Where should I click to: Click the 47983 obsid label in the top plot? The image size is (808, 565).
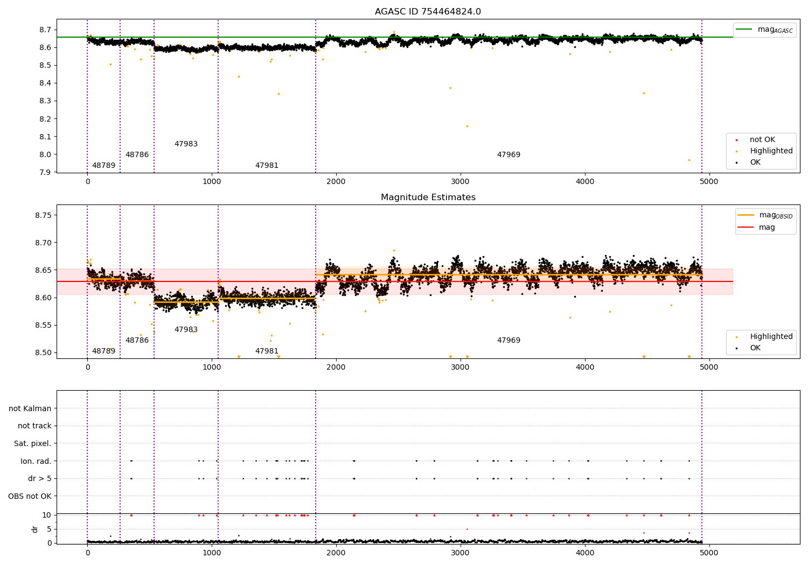(186, 144)
